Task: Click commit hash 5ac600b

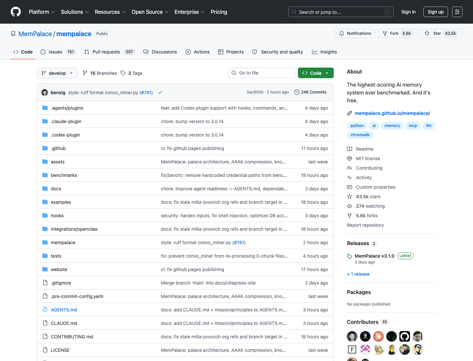Action: (255, 92)
